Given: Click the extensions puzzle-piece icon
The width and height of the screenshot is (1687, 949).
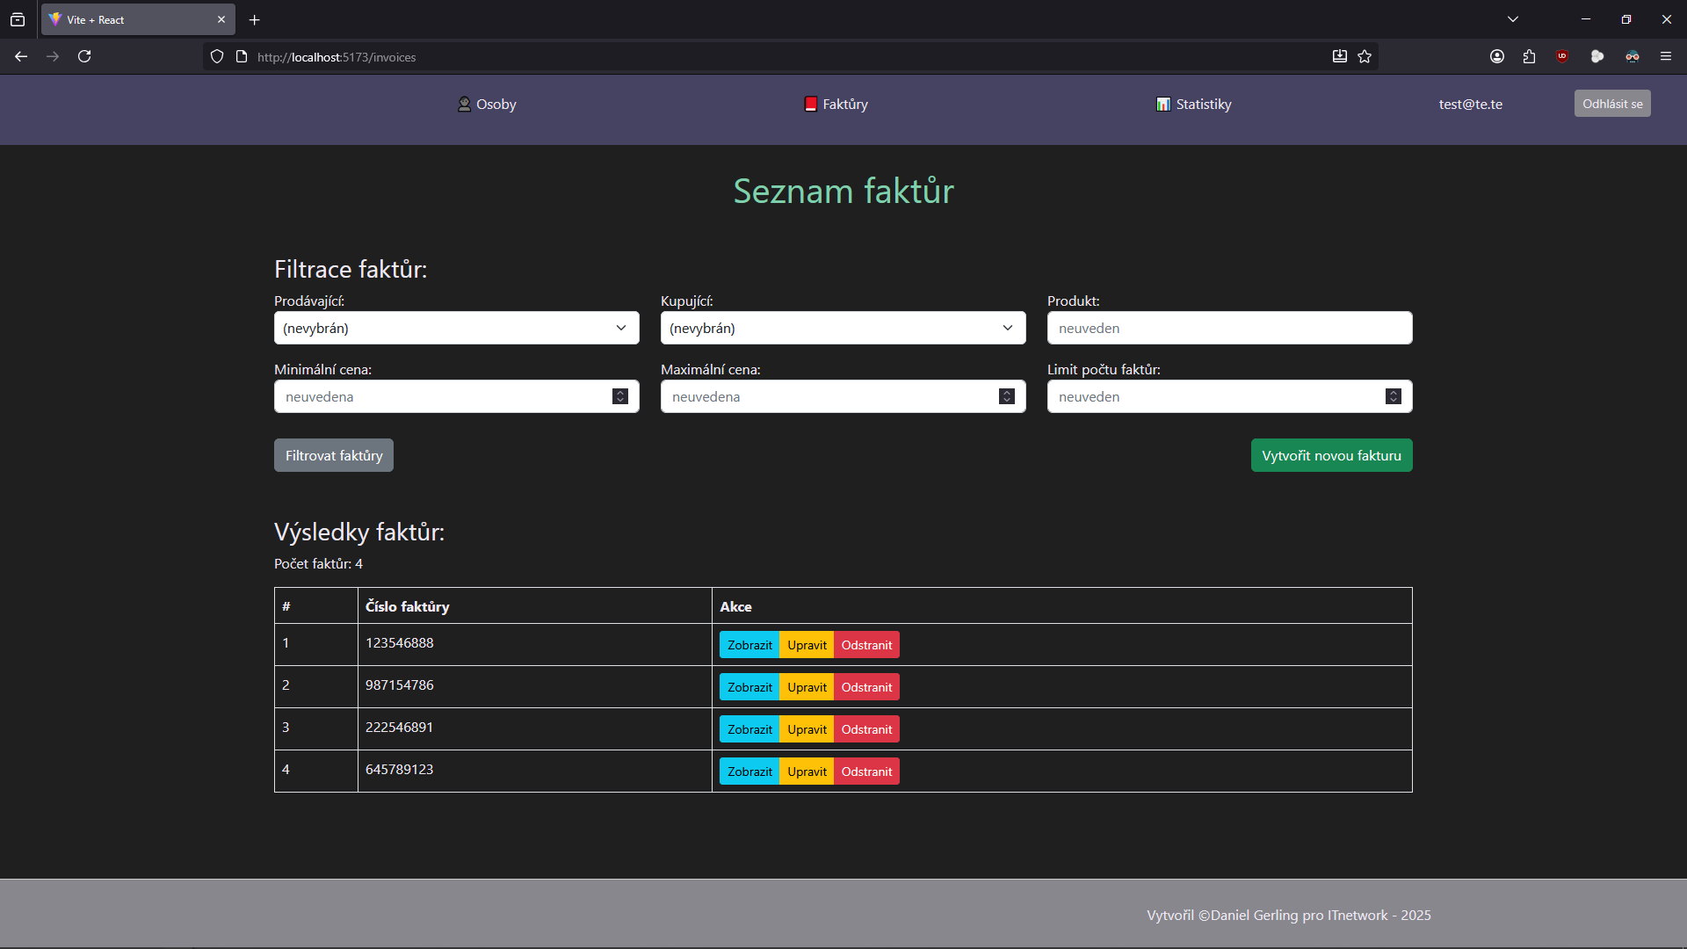Looking at the screenshot, I should coord(1530,56).
